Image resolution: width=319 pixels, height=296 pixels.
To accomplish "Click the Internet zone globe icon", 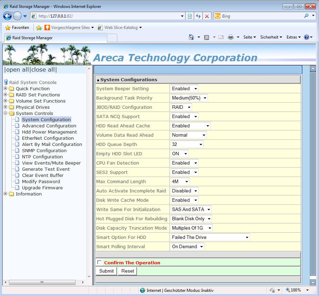I will coord(143,290).
